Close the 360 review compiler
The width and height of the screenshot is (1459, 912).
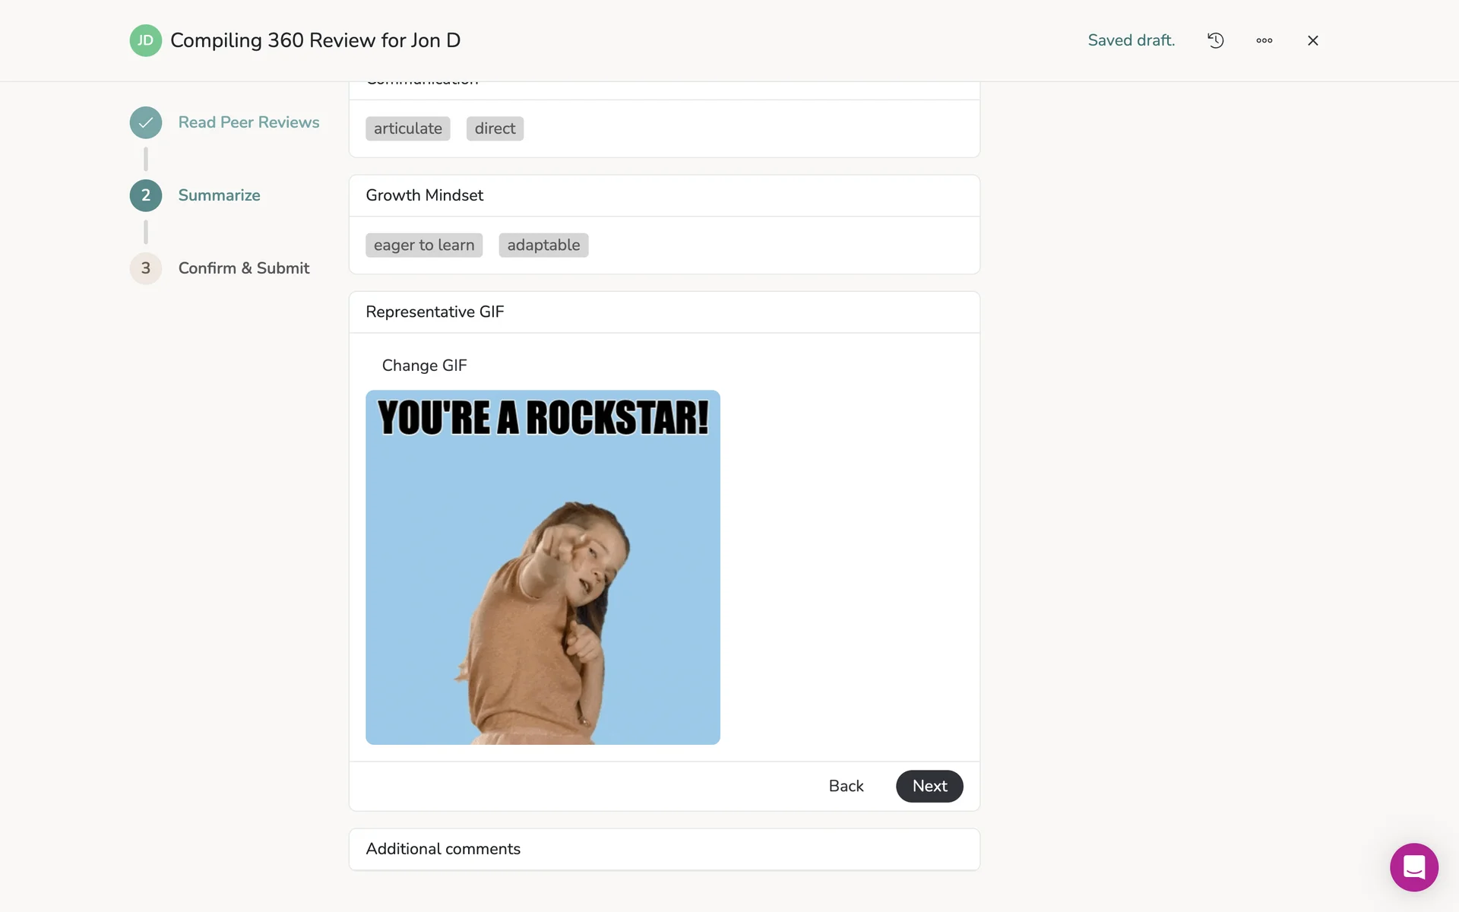click(1312, 40)
